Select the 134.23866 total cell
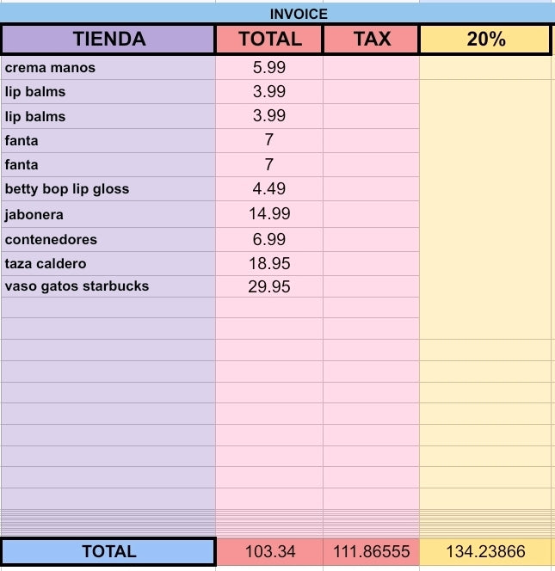 click(x=485, y=551)
